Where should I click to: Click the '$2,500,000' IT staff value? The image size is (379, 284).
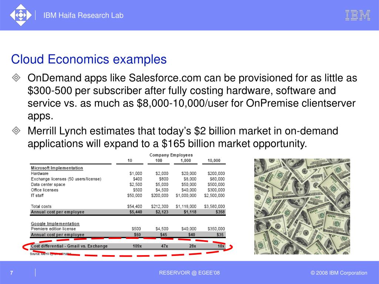click(x=214, y=195)
